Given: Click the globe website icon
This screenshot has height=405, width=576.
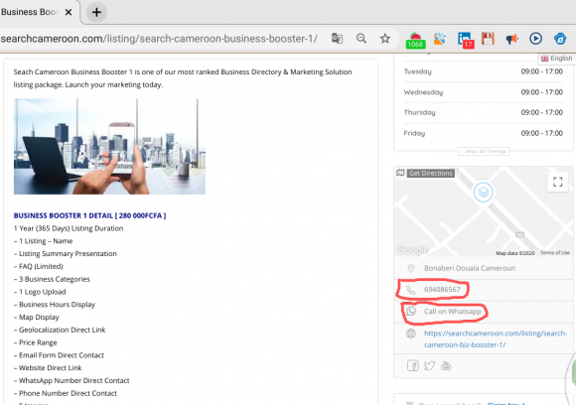Looking at the screenshot, I should coord(411,334).
